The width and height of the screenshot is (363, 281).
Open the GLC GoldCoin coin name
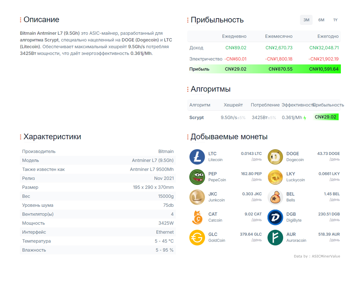(x=217, y=237)
